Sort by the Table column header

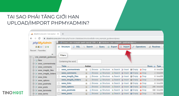[64, 66]
